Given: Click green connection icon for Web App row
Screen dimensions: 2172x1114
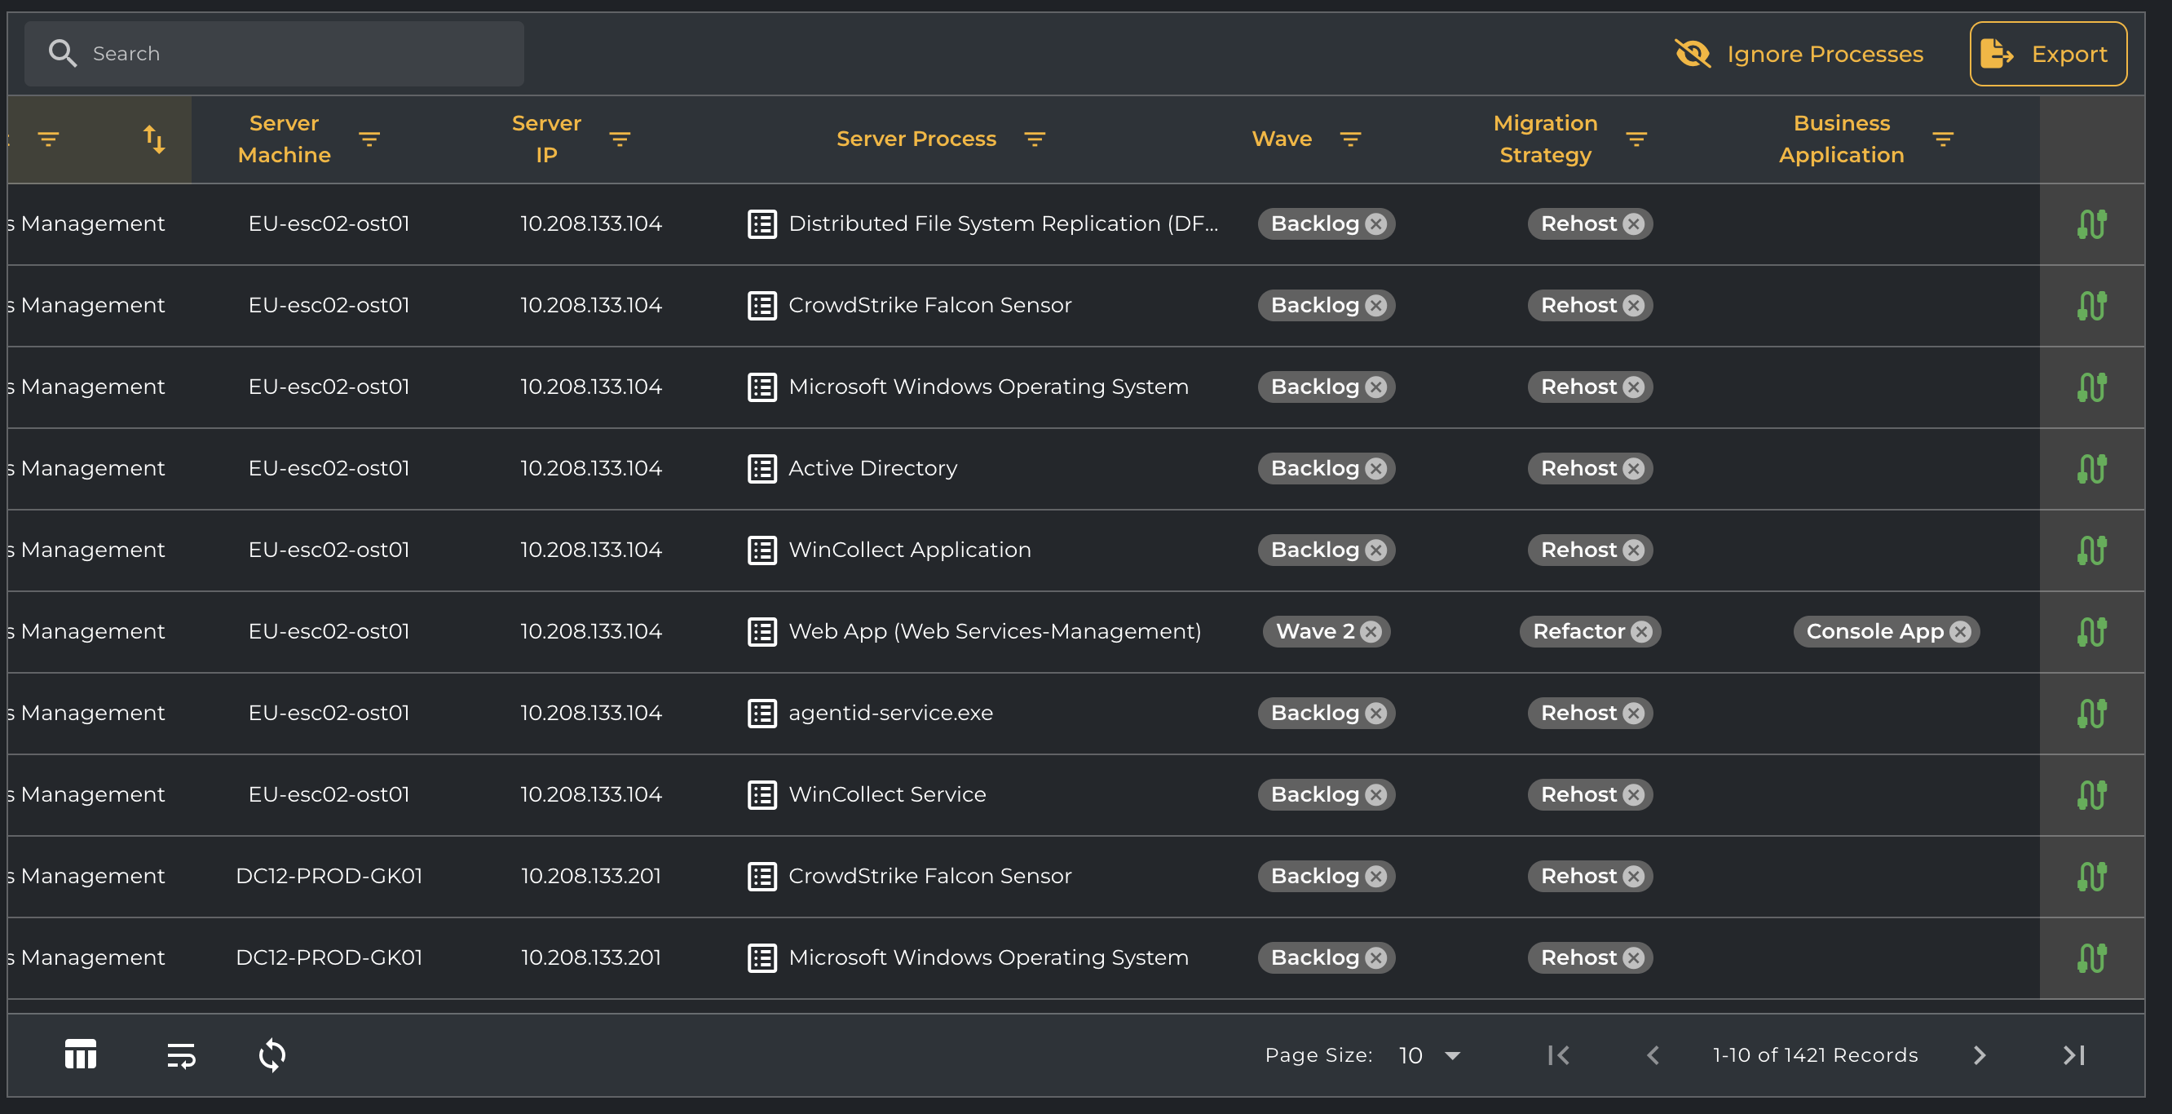Looking at the screenshot, I should tap(2091, 632).
